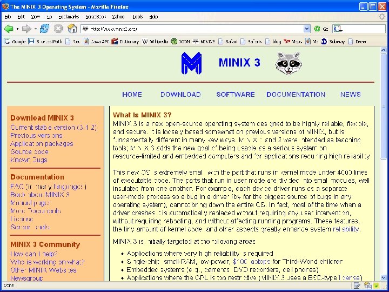Screen dimensions: 389x292
Task: Open the SOFTWARE navigation link
Action: click(x=236, y=94)
